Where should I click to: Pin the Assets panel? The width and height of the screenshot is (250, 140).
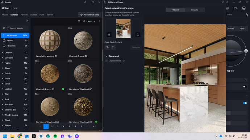click(x=85, y=2)
